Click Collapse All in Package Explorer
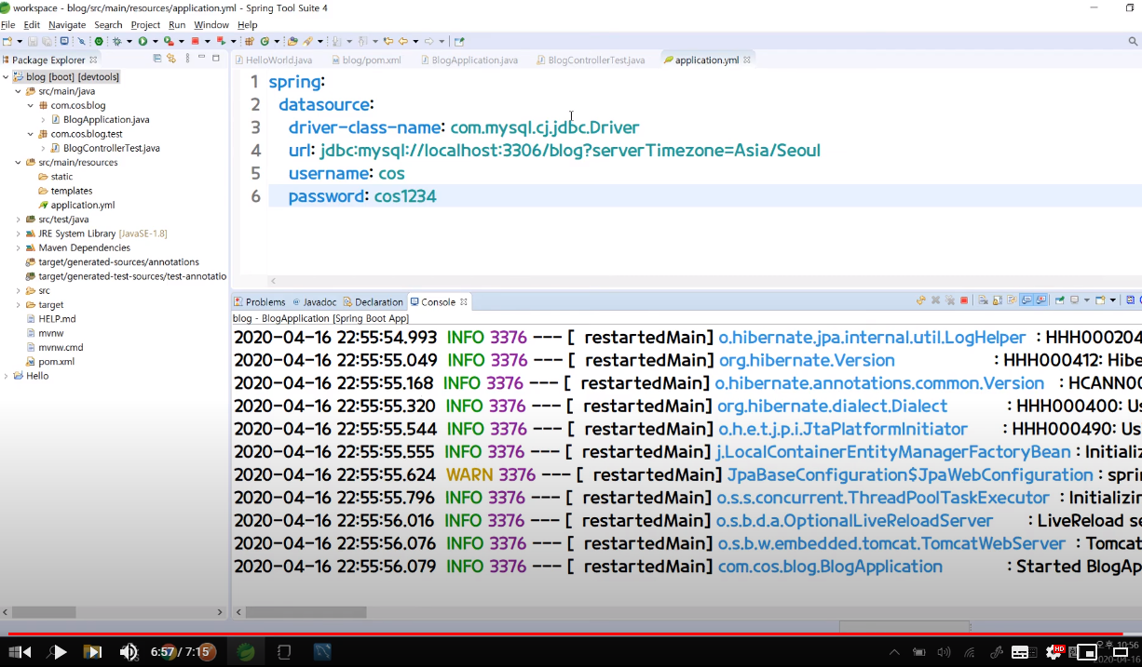Screen dimensions: 1142x667 [x=157, y=58]
